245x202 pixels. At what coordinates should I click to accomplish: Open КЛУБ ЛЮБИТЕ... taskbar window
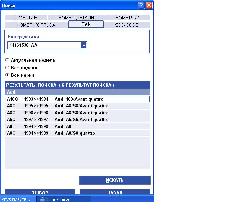tap(16, 199)
